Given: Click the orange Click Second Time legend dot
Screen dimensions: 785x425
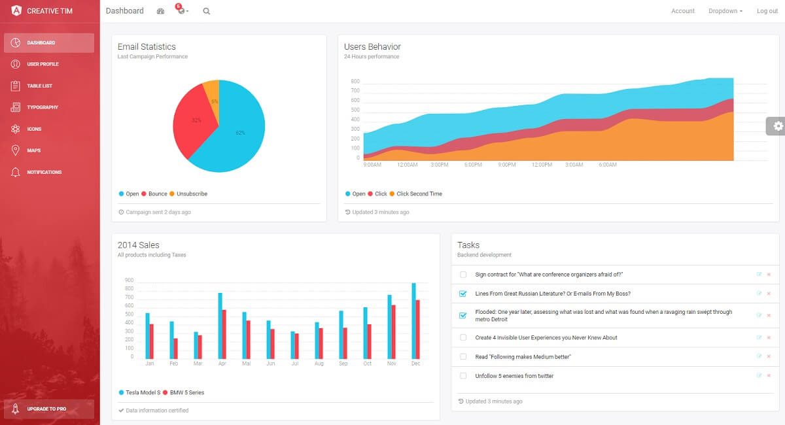Looking at the screenshot, I should pyautogui.click(x=392, y=194).
